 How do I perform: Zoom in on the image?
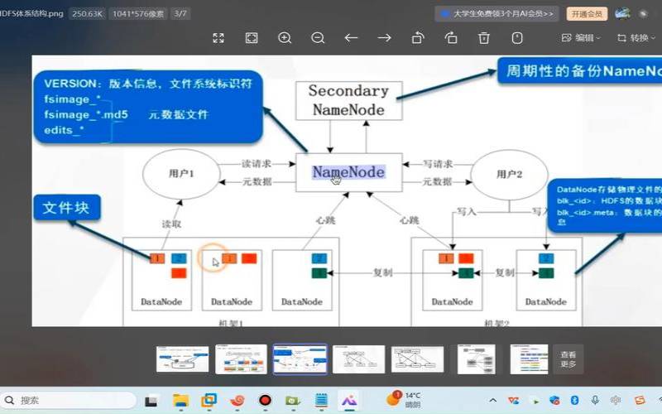(x=285, y=38)
